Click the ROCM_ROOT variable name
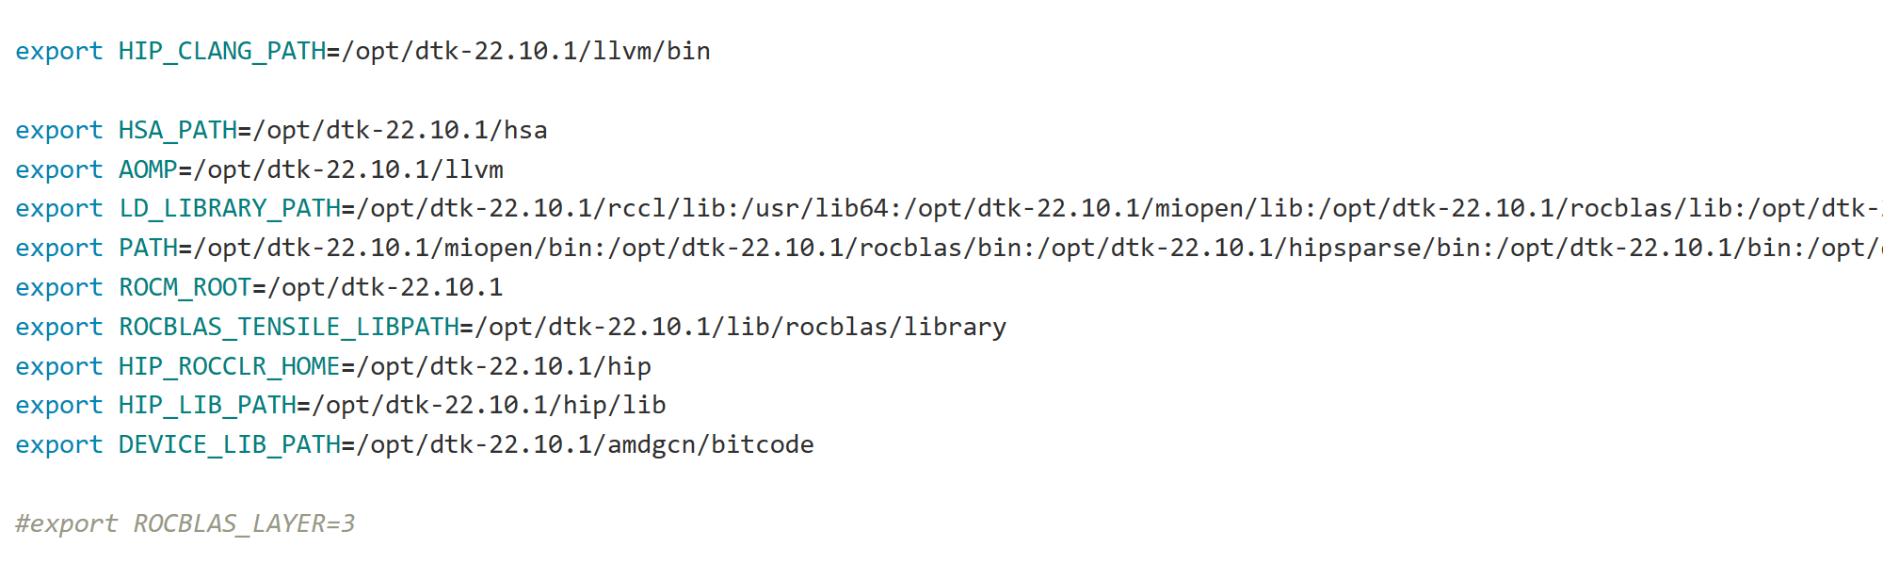1883x563 pixels. point(185,287)
